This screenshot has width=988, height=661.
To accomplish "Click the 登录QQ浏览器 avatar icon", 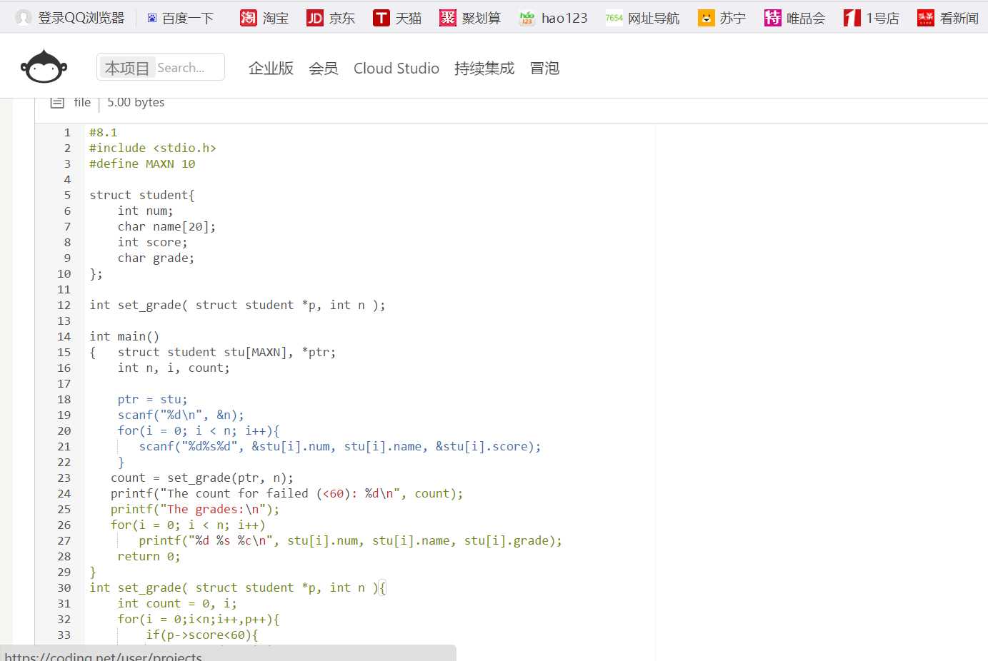I will 24,18.
